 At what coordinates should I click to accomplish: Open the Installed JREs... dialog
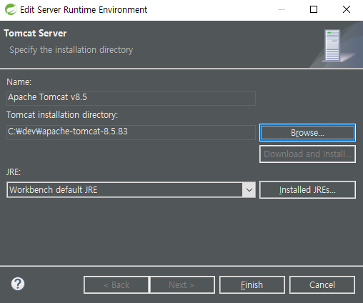[x=307, y=190]
